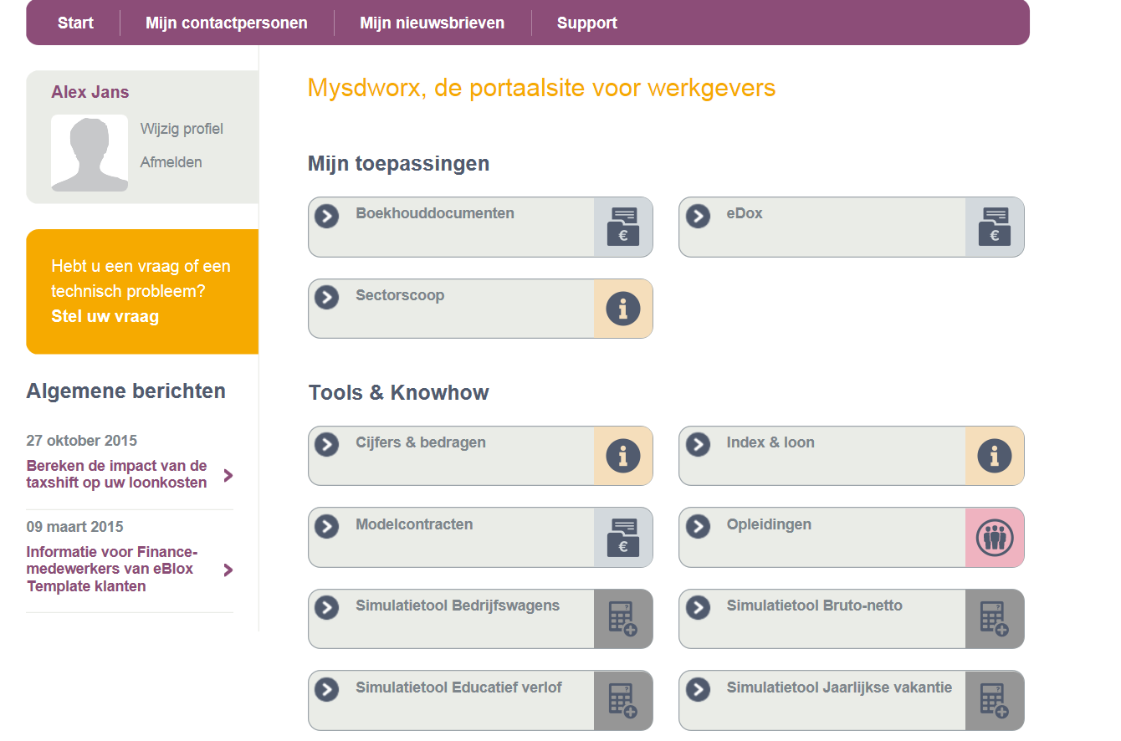
Task: Click the arrow circle beside Modelcontracten
Action: [326, 526]
